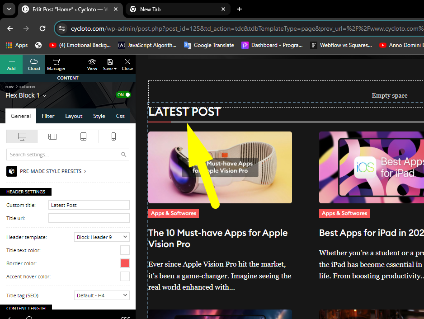Click the View eye icon
The width and height of the screenshot is (424, 319).
click(92, 61)
